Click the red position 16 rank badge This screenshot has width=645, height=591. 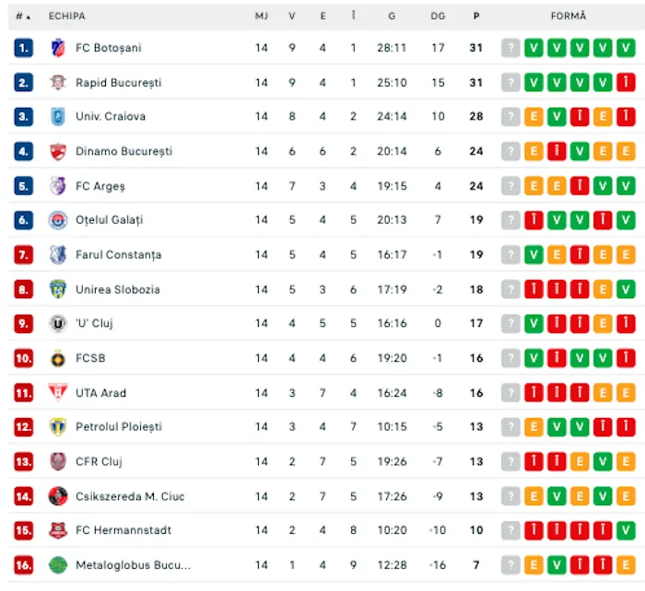point(24,565)
